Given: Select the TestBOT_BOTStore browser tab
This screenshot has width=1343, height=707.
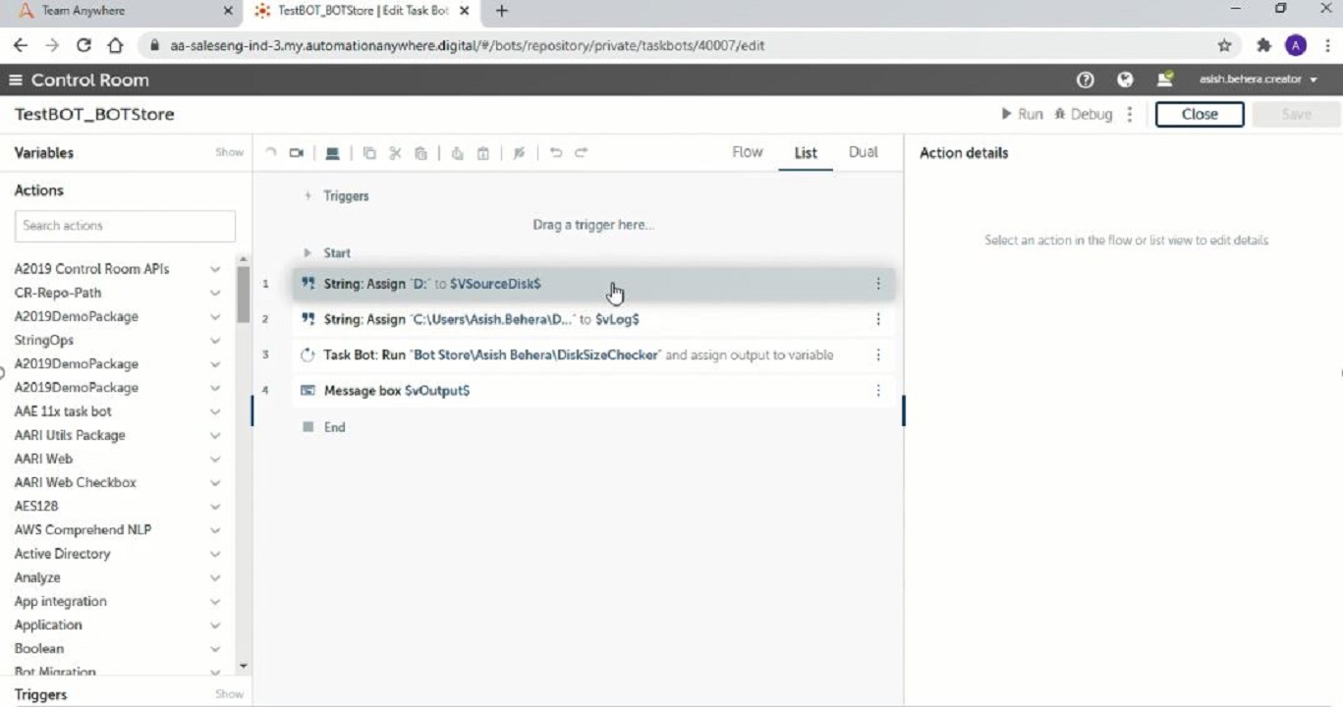Looking at the screenshot, I should tap(363, 12).
